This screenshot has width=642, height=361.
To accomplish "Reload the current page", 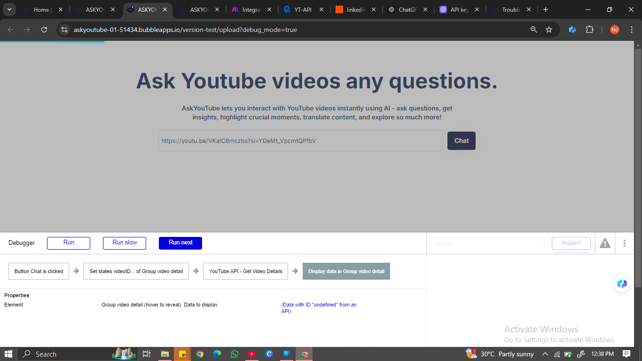I will (44, 30).
